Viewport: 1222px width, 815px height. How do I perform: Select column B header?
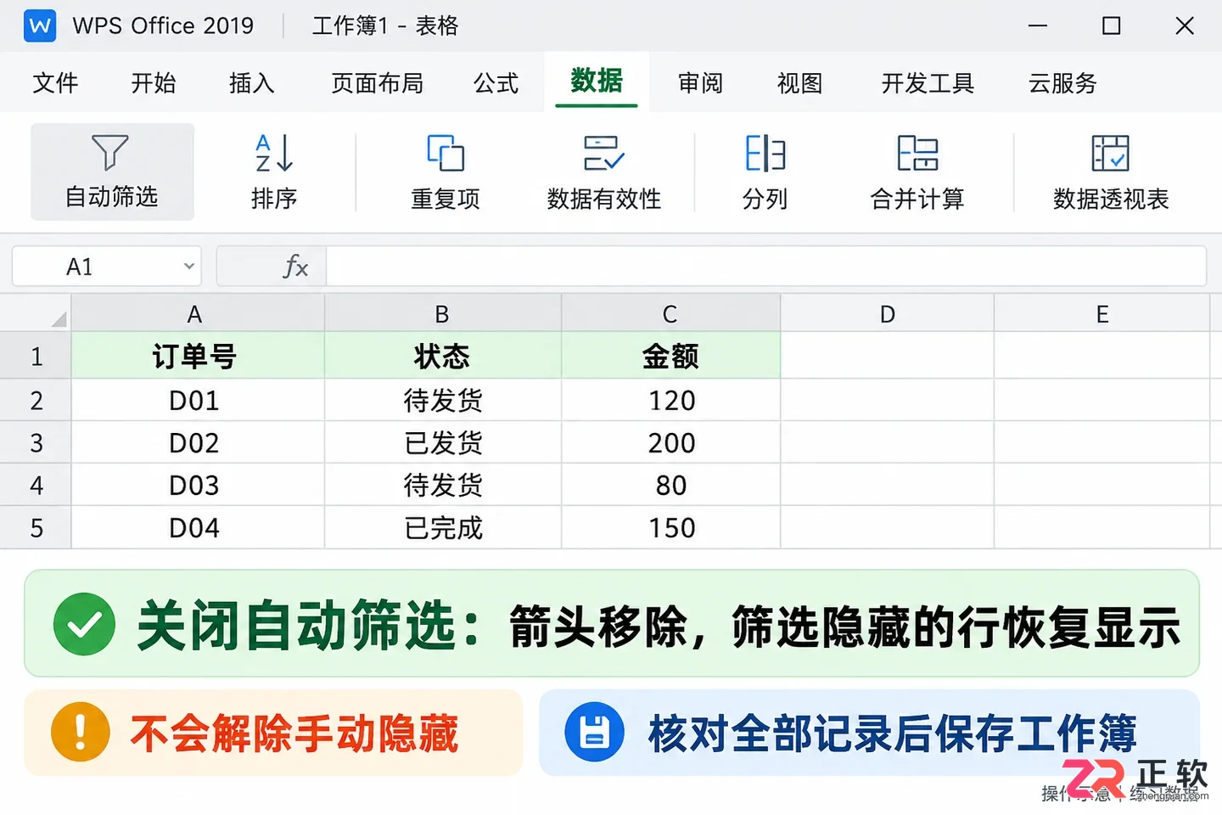(443, 313)
